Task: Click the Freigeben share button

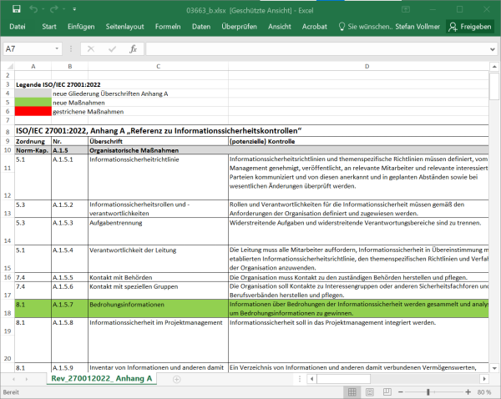Action: 470,27
